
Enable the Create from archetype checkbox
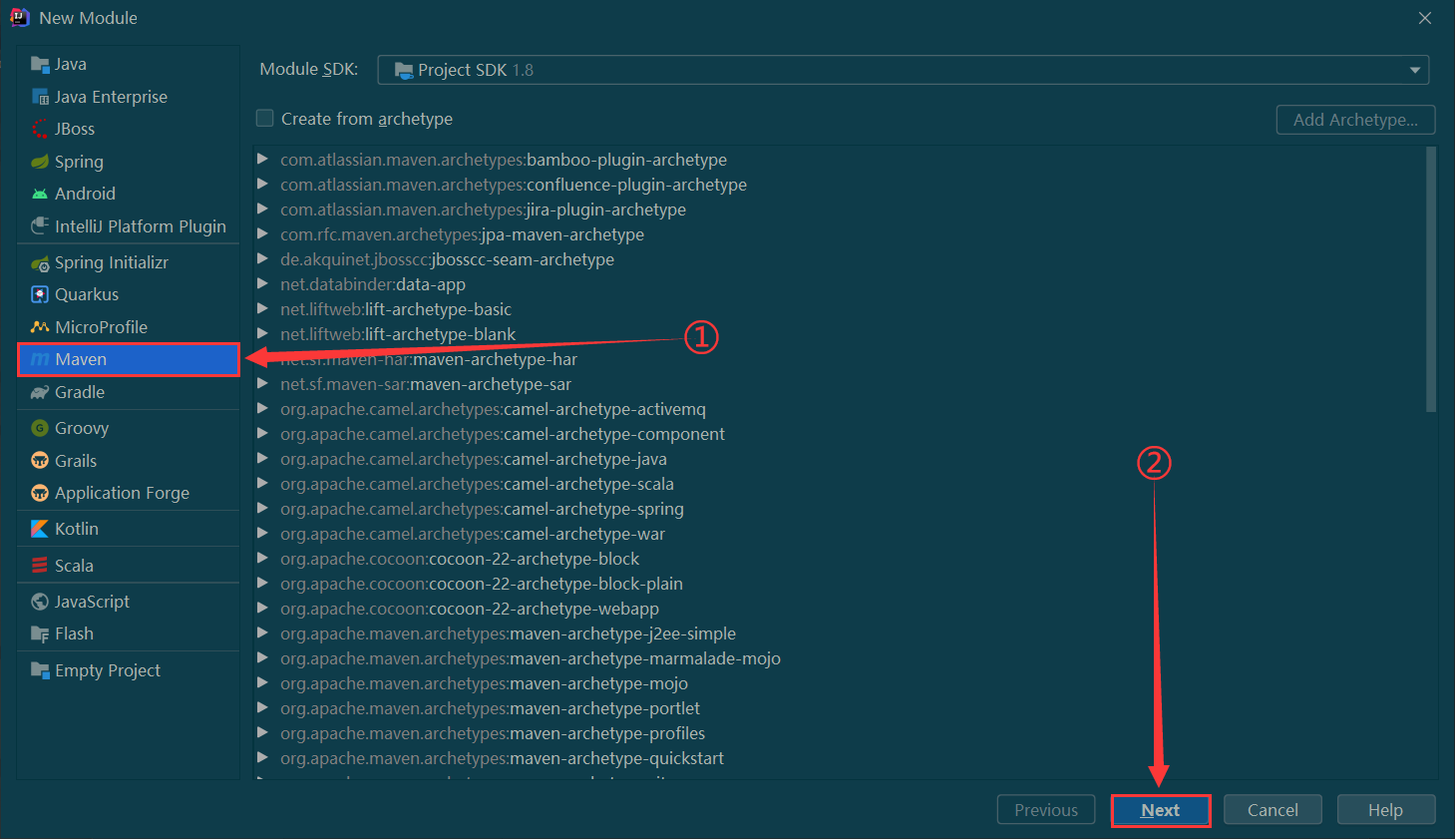(265, 118)
